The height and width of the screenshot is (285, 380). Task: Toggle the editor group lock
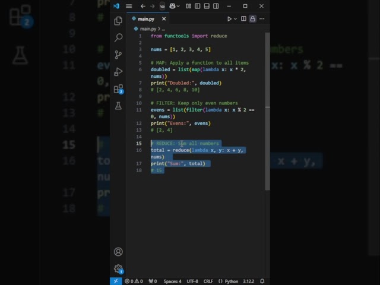click(252, 18)
